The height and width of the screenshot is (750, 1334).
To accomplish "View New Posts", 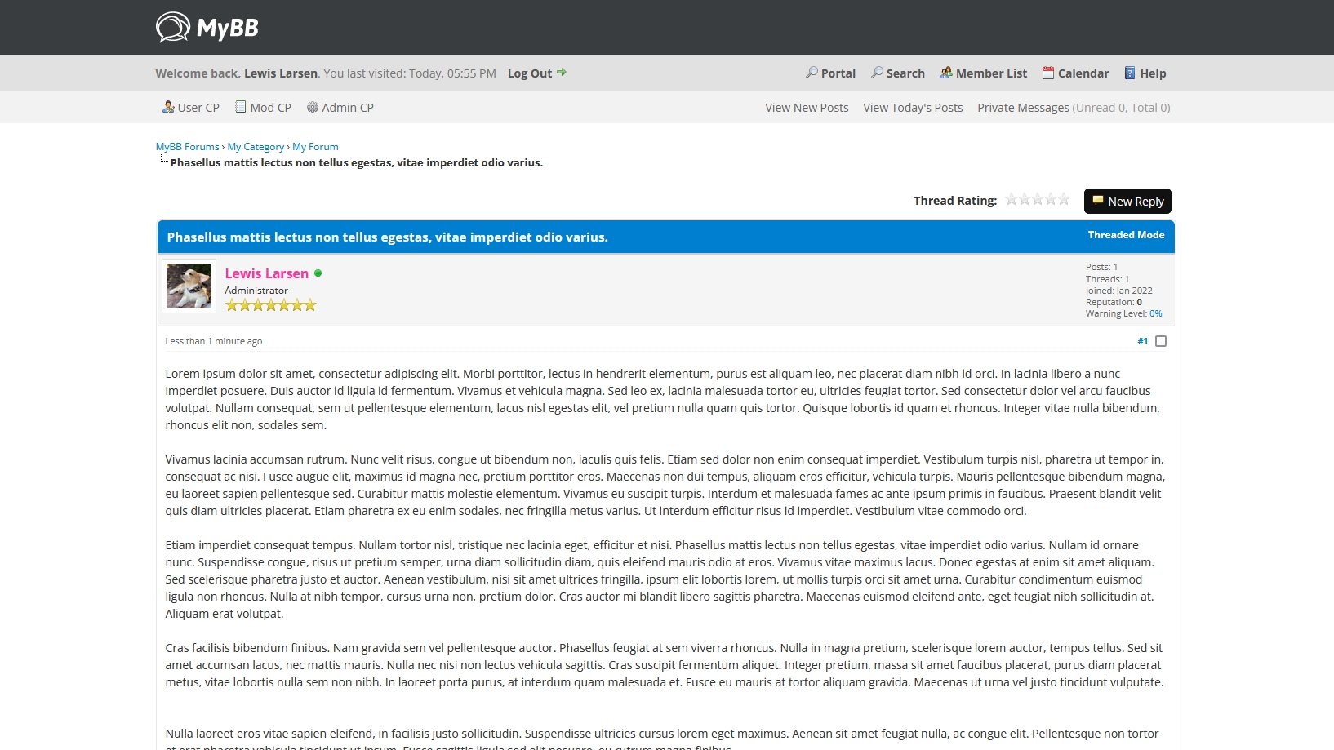I will pos(807,107).
